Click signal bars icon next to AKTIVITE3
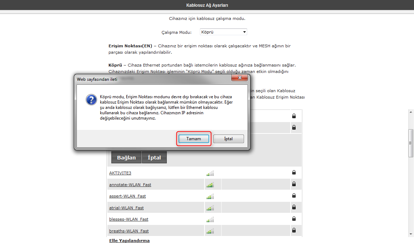The width and height of the screenshot is (414, 247). (x=210, y=173)
